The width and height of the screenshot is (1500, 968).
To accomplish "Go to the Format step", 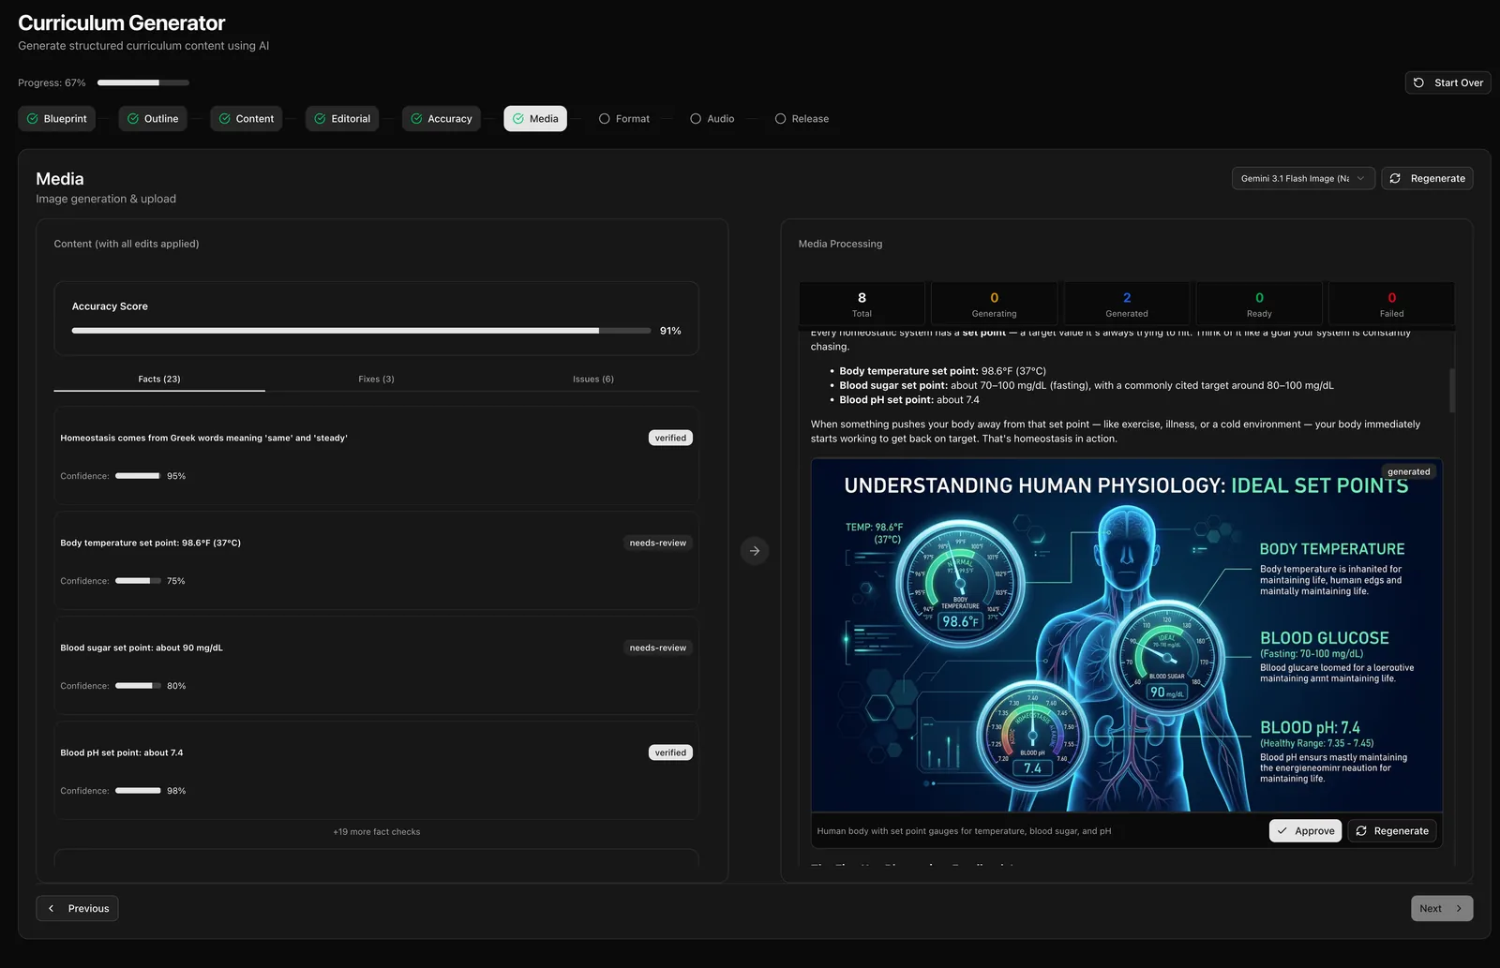I will click(624, 119).
